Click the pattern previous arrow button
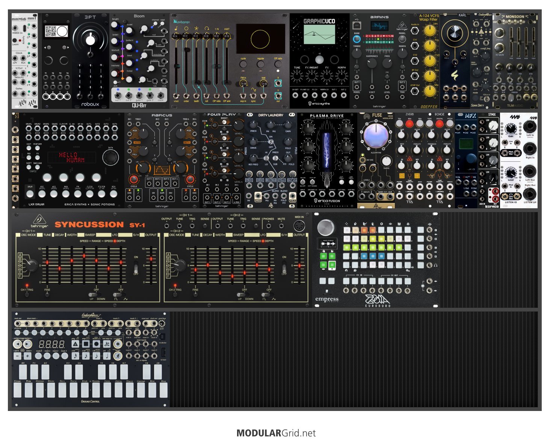The height and width of the screenshot is (441, 553). click(17, 343)
